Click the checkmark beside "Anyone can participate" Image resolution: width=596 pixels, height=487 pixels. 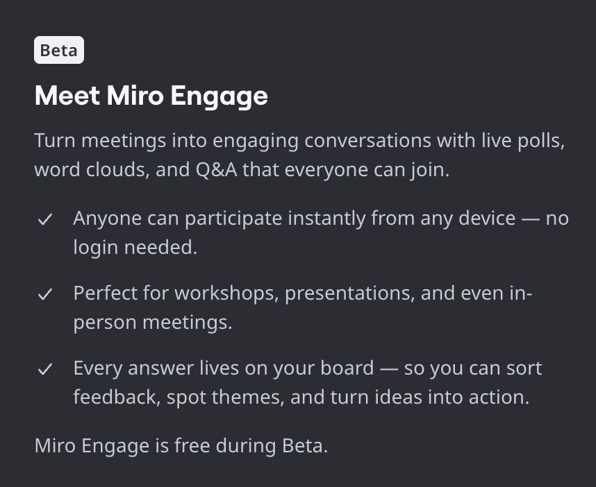(x=45, y=219)
